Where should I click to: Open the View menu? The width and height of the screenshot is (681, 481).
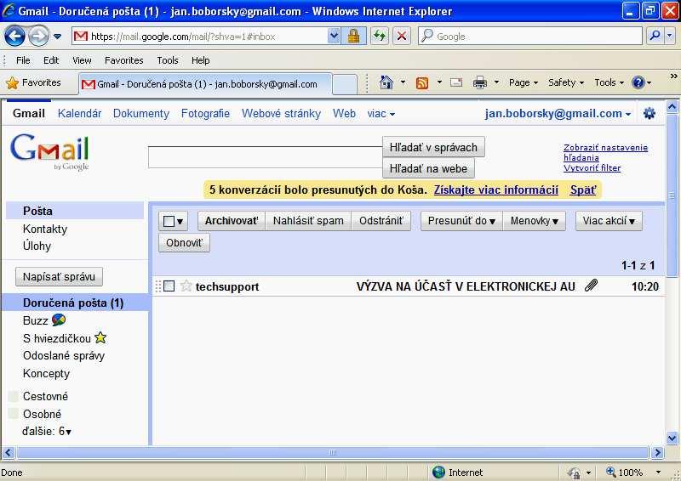82,60
